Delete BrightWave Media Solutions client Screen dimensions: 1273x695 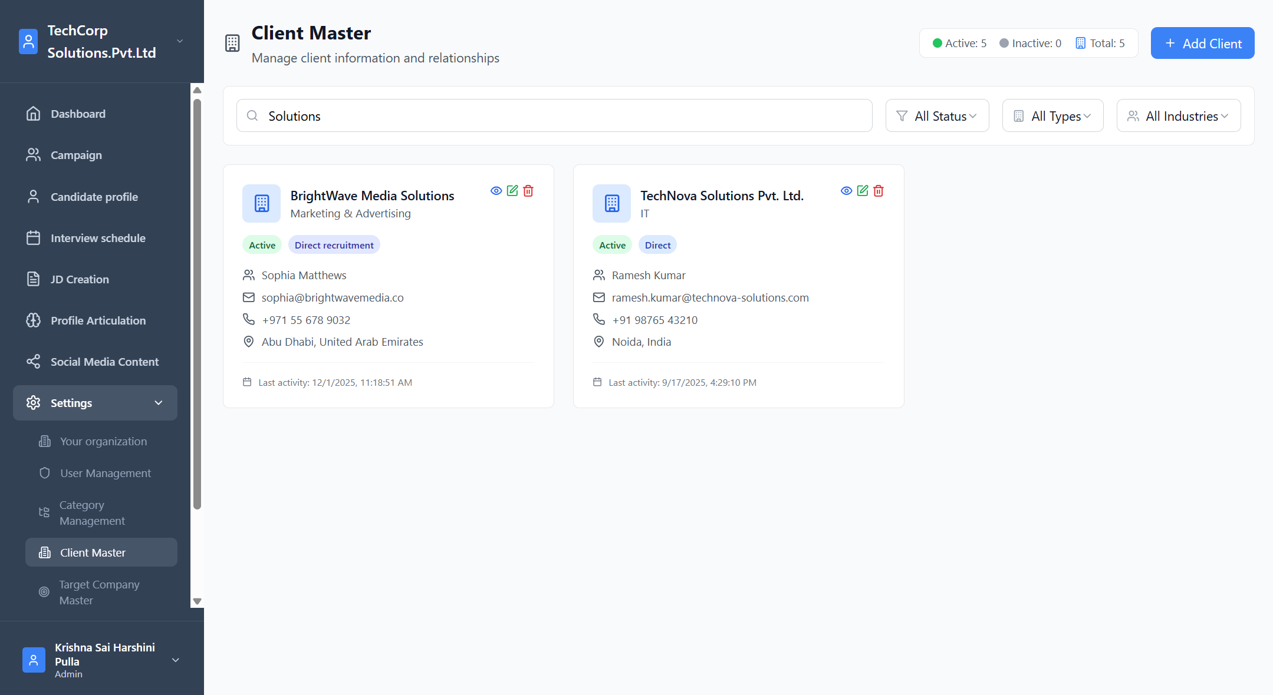[x=528, y=191]
